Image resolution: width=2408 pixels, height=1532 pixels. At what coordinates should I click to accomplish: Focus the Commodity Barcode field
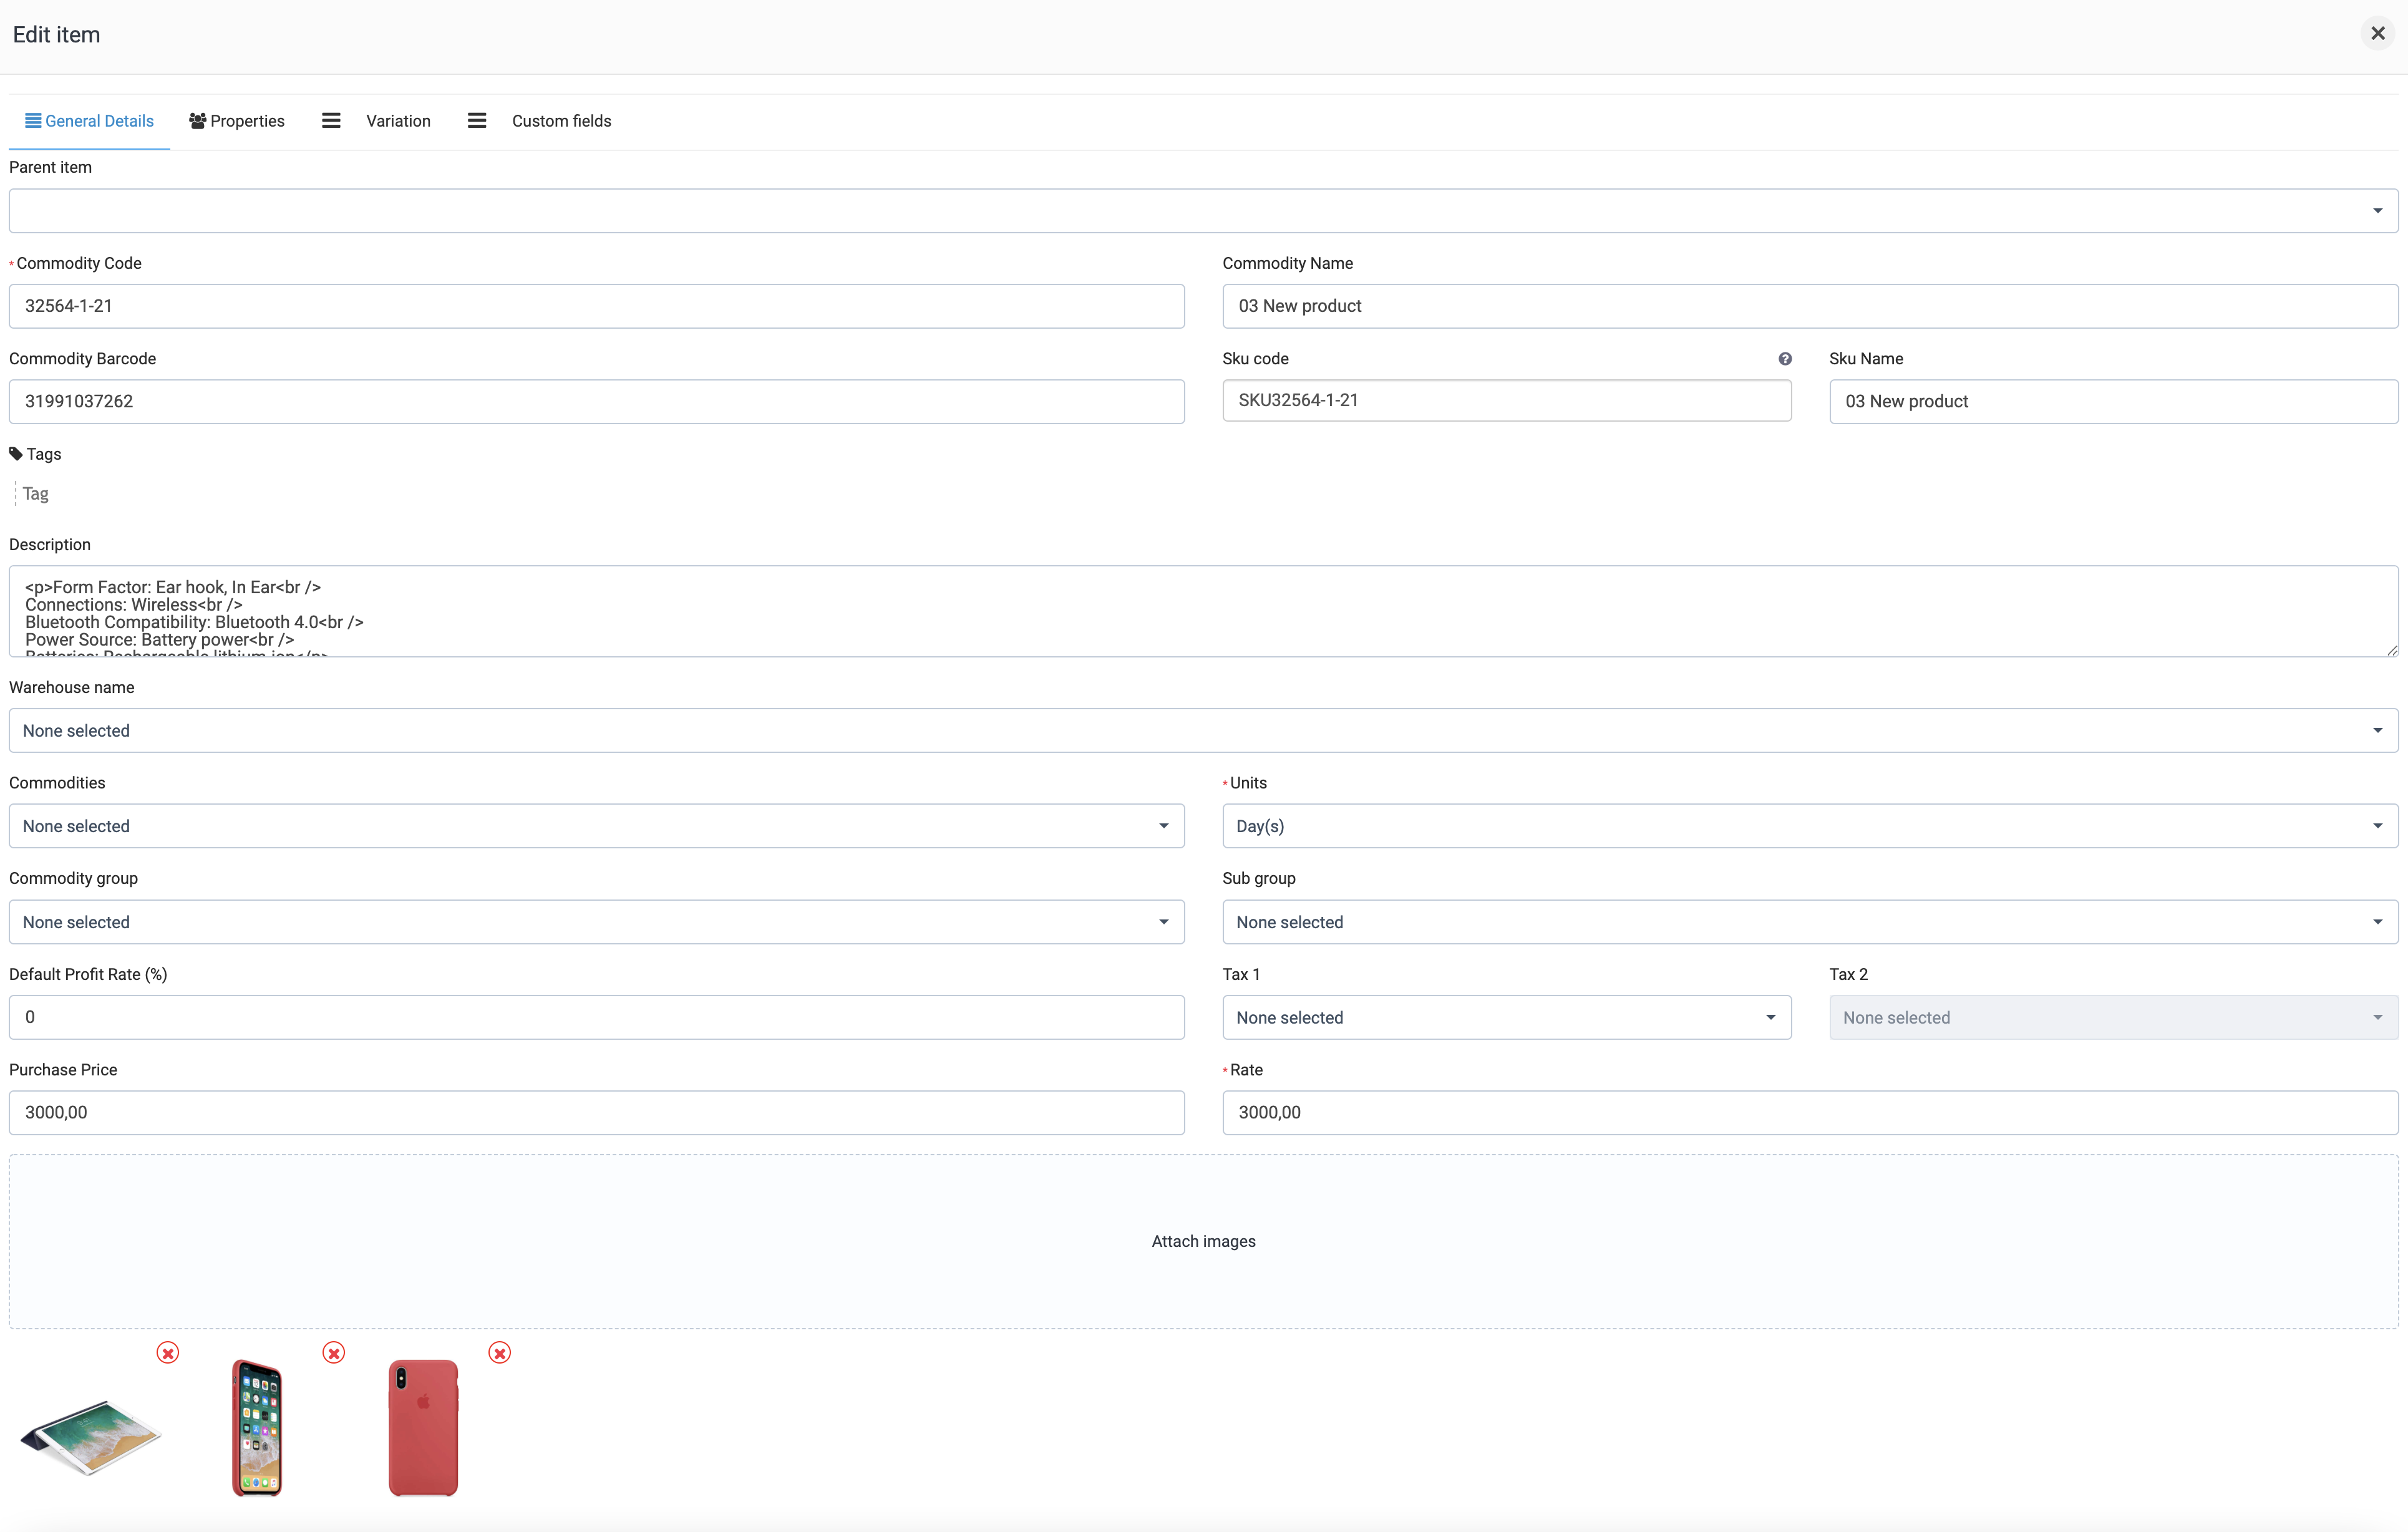click(597, 401)
